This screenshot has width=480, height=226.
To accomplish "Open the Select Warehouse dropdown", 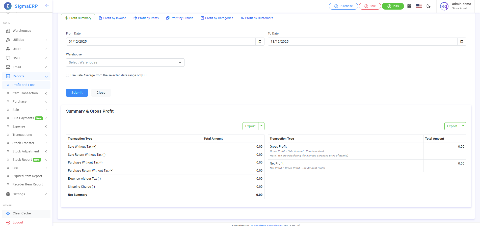I will 125,62.
